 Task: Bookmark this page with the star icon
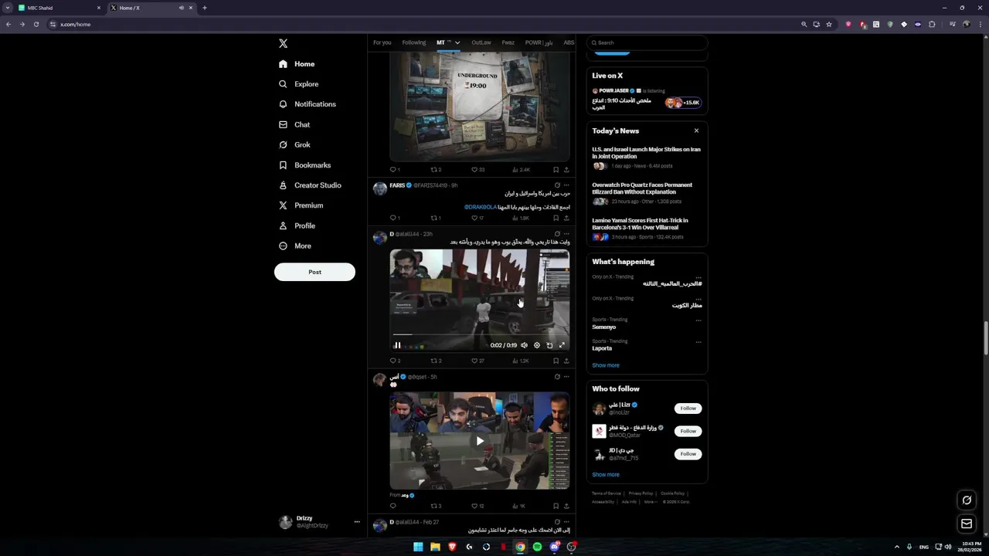coord(829,24)
